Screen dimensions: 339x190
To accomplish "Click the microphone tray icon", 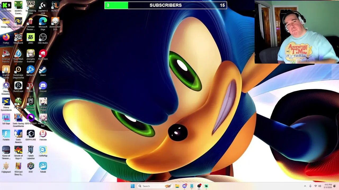I will [x=310, y=186].
